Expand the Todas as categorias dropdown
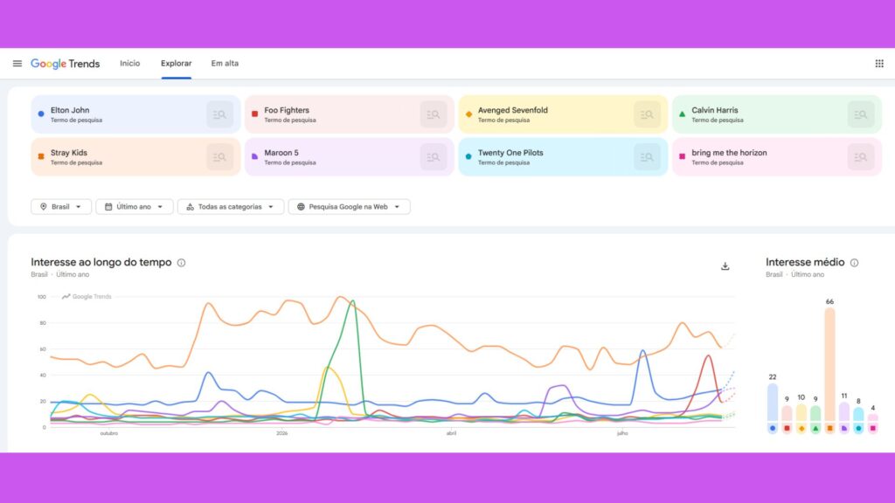Image resolution: width=895 pixels, height=503 pixels. click(x=231, y=206)
